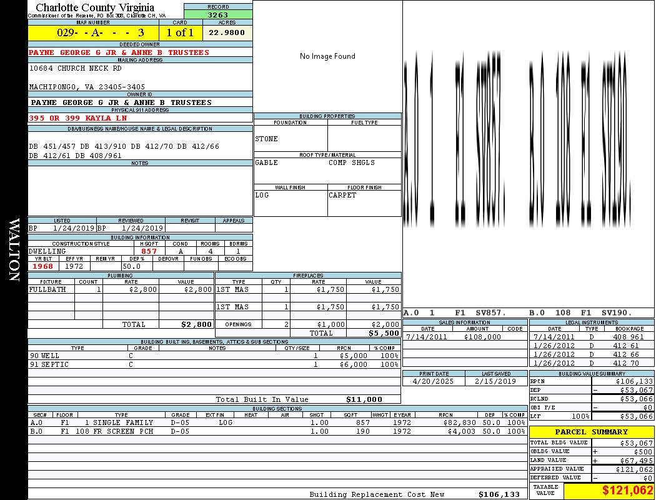Select physical address 395 OR 399 KAYLA LN
Viewport: 656px width, 500px height.
click(78, 118)
